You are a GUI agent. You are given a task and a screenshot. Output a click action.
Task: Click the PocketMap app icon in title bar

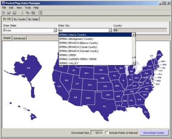[x=3, y=3]
